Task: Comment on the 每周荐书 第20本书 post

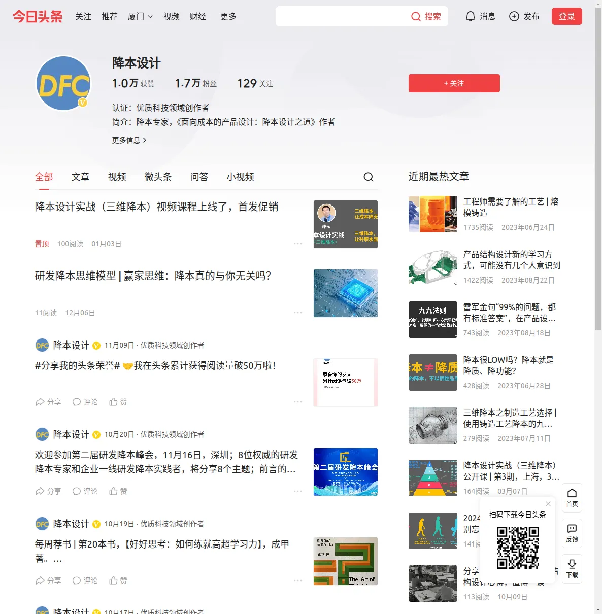Action: click(85, 581)
